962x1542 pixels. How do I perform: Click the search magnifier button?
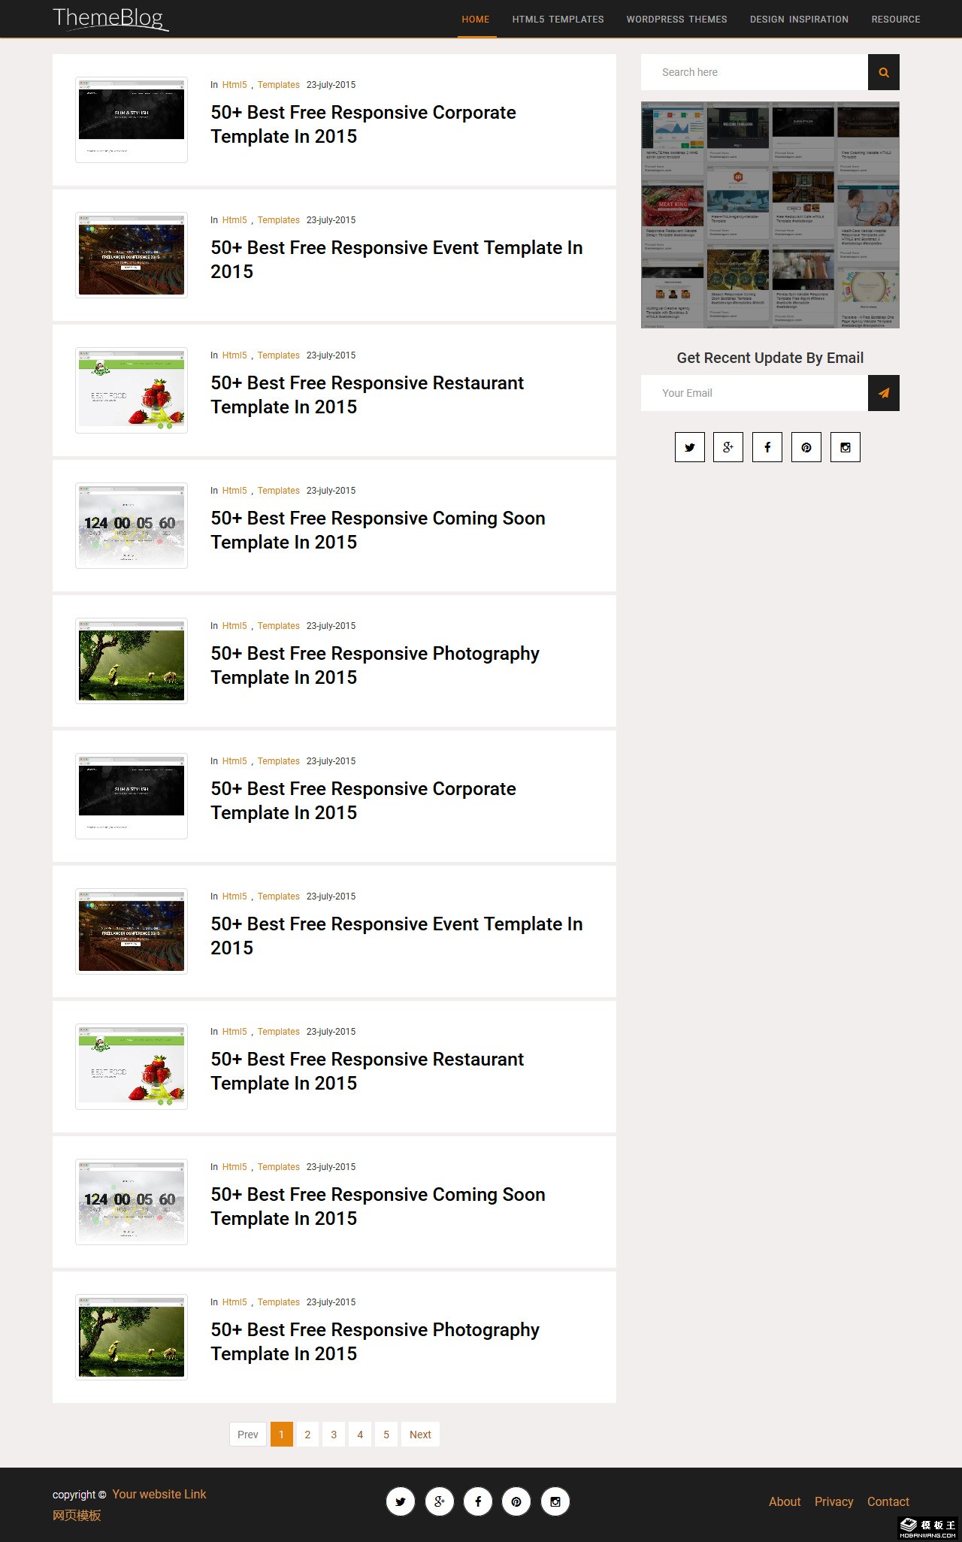(883, 72)
